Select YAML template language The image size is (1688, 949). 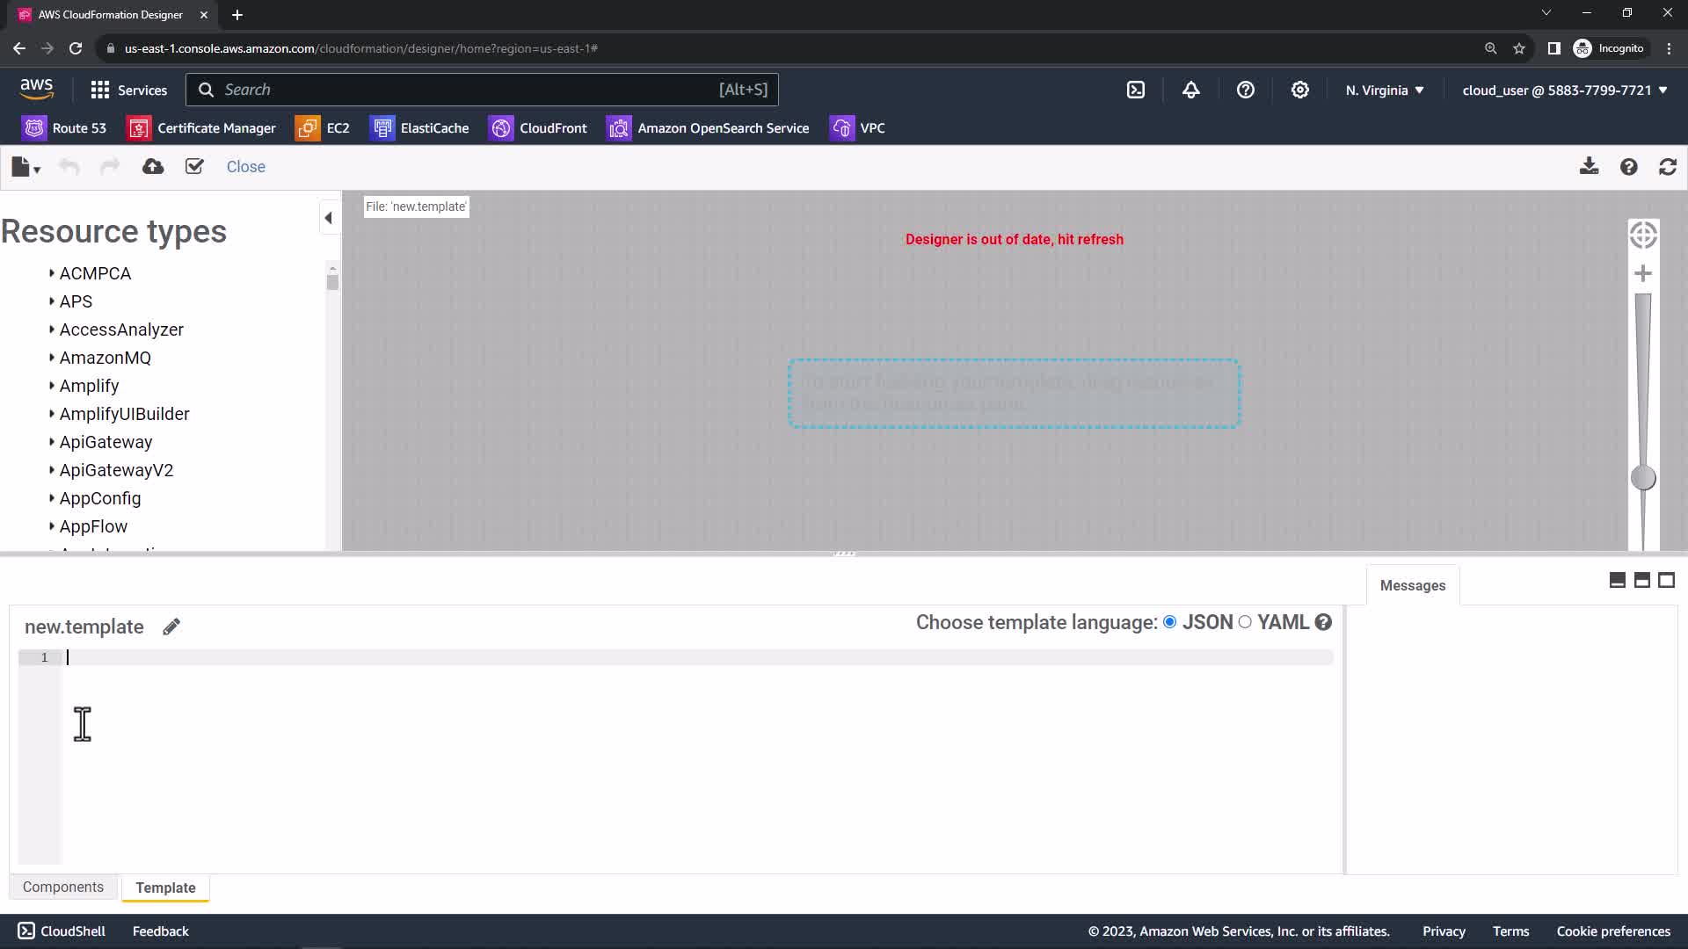[x=1245, y=622]
